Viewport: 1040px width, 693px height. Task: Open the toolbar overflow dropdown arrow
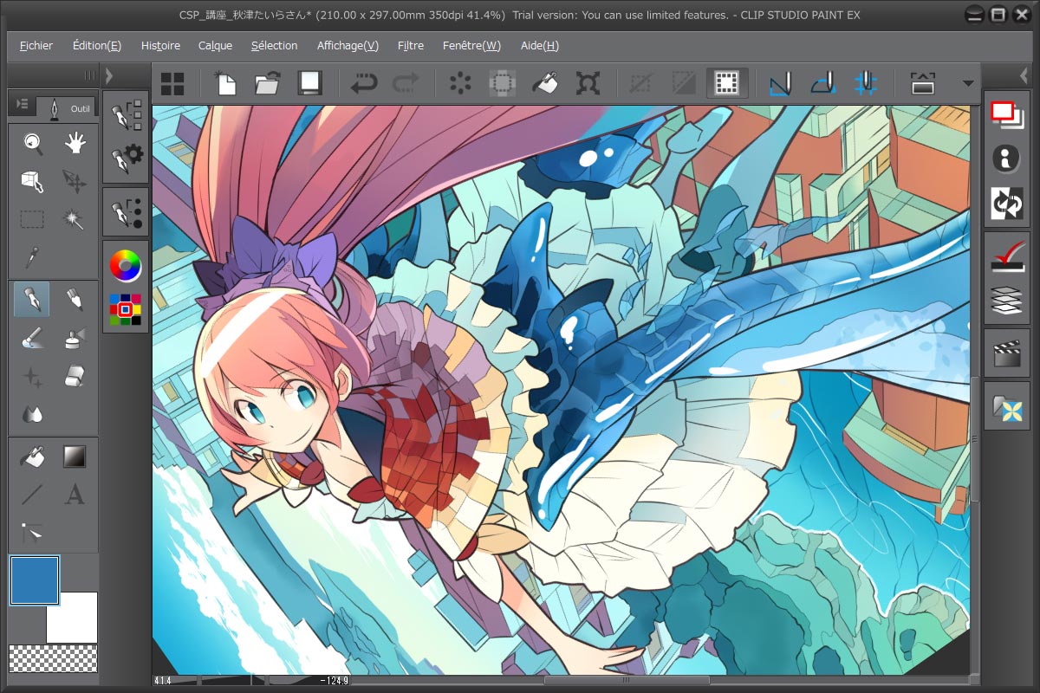tap(968, 83)
